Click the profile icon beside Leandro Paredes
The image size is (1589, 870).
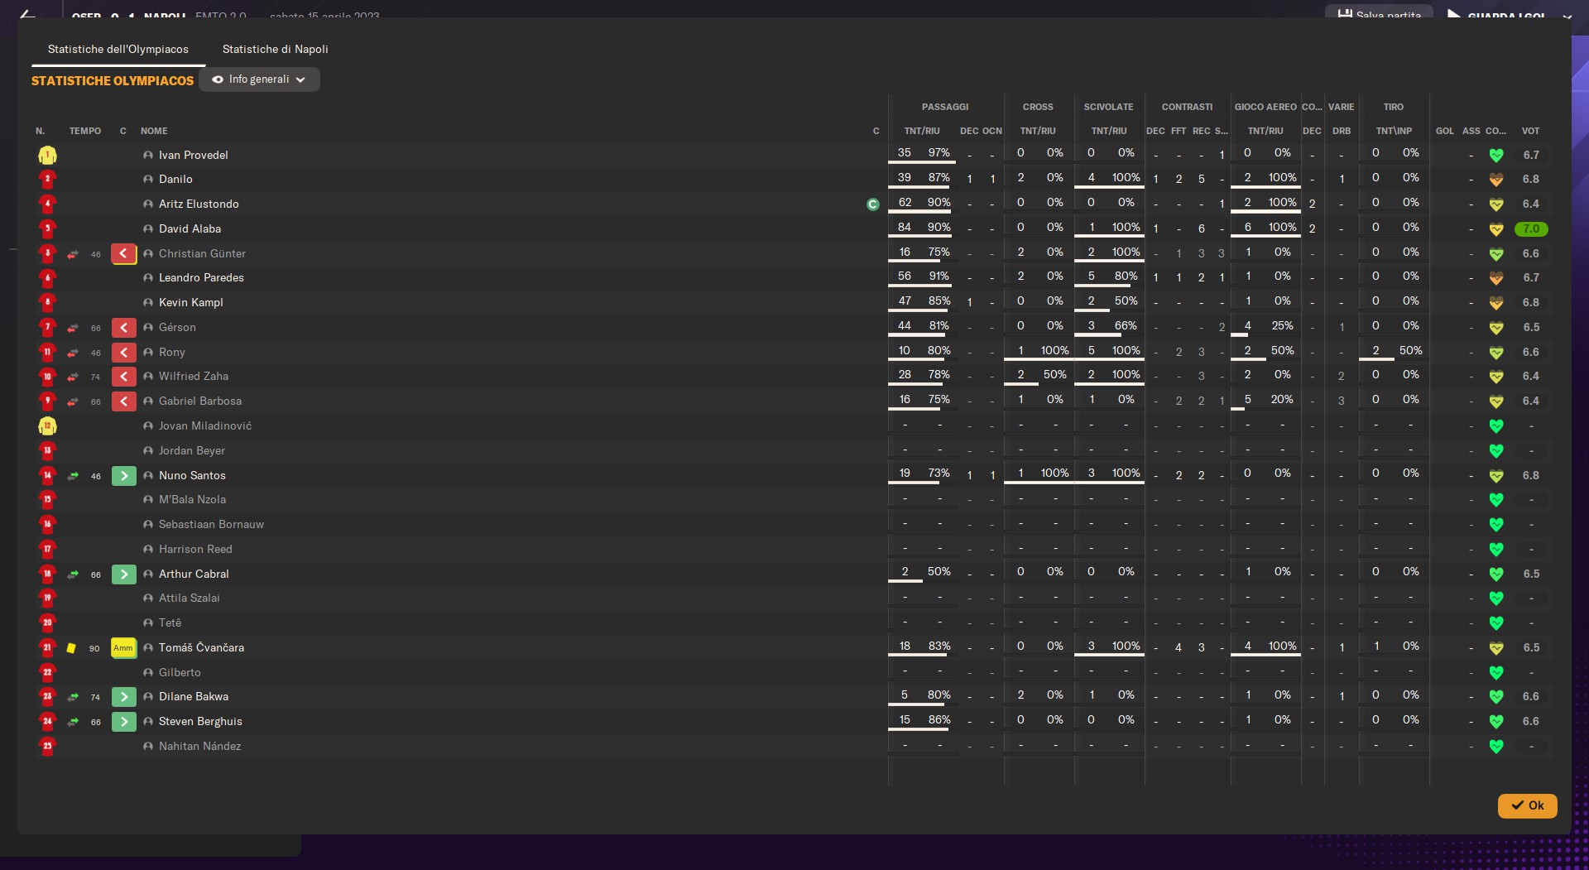(148, 277)
